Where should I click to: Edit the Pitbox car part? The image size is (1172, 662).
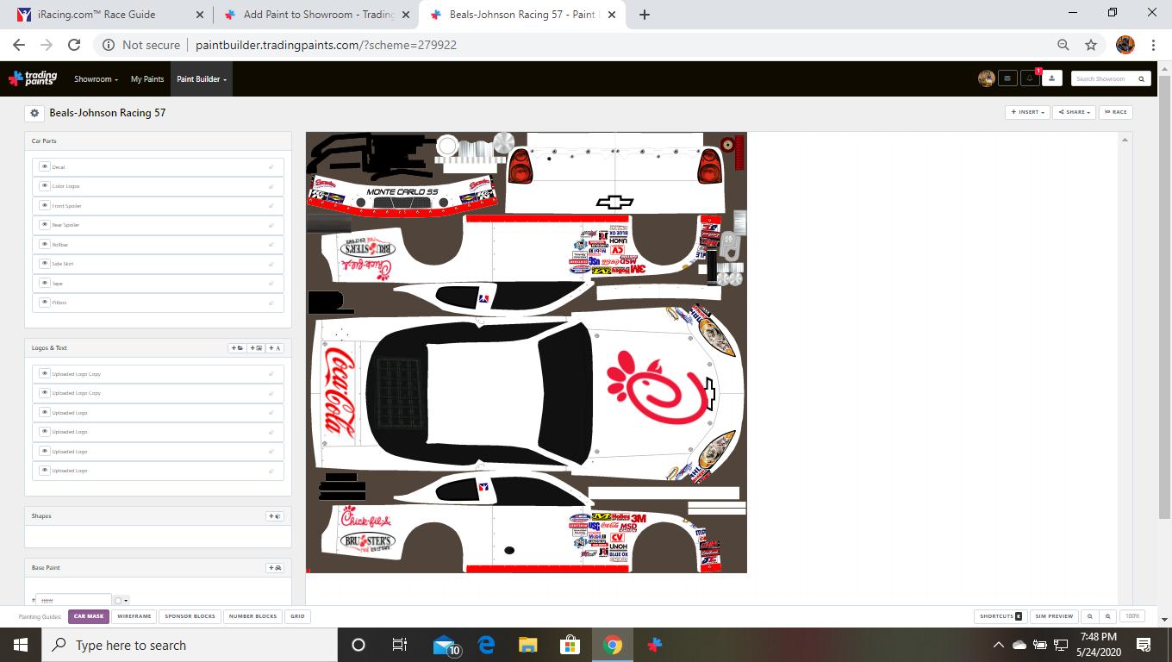coord(271,303)
